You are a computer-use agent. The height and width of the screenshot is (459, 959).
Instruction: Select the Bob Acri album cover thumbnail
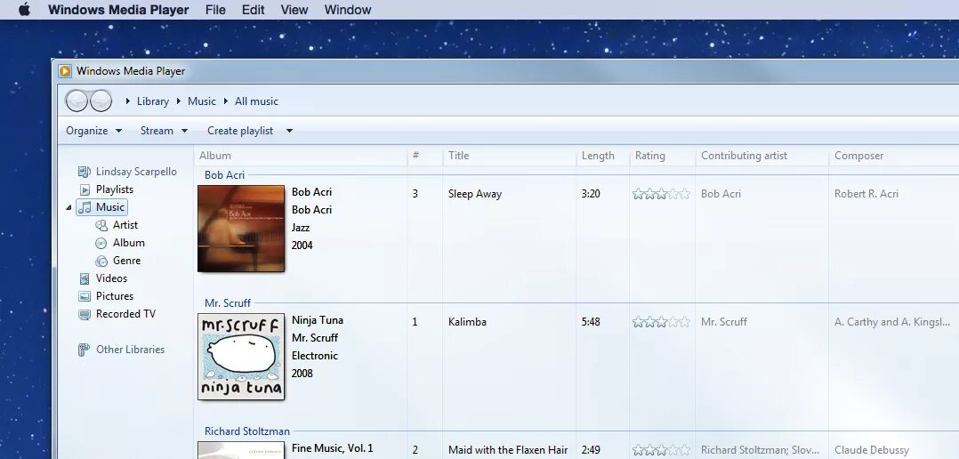241,229
